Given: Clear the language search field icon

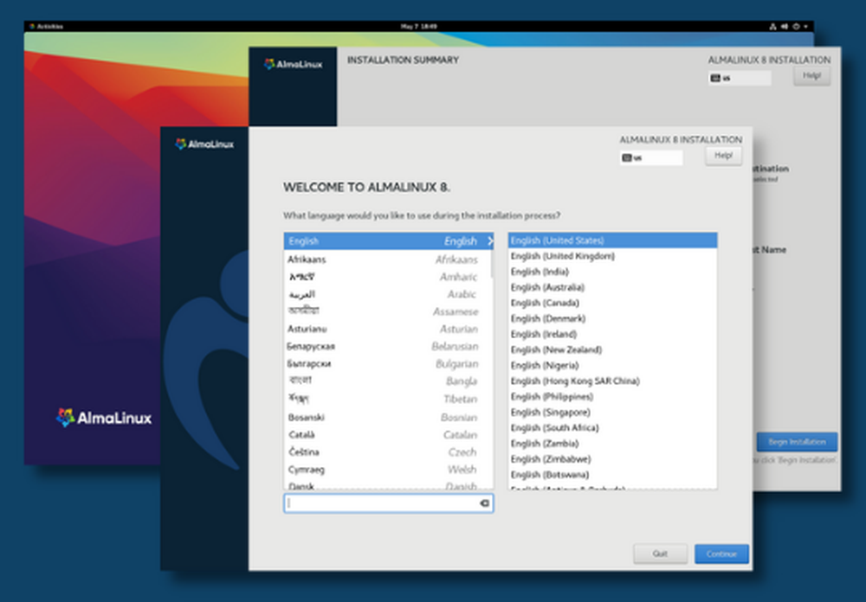Looking at the screenshot, I should pyautogui.click(x=484, y=503).
